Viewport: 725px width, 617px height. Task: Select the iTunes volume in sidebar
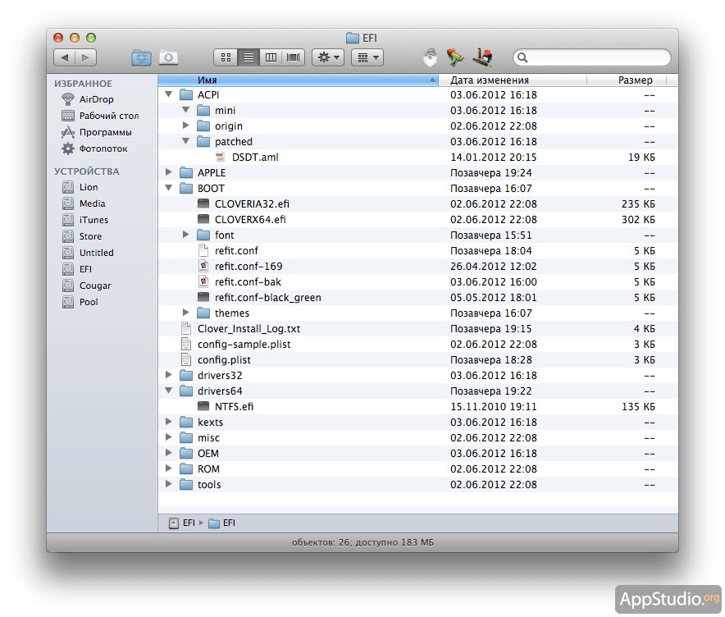[85, 220]
